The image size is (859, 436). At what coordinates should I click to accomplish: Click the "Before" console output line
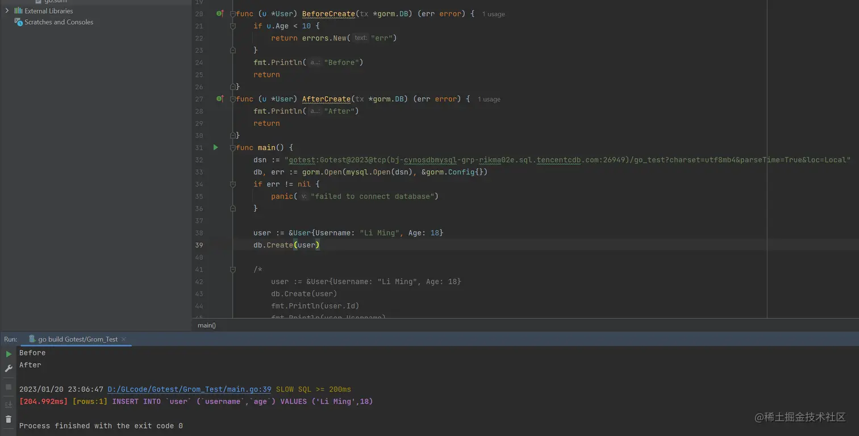[x=32, y=353]
